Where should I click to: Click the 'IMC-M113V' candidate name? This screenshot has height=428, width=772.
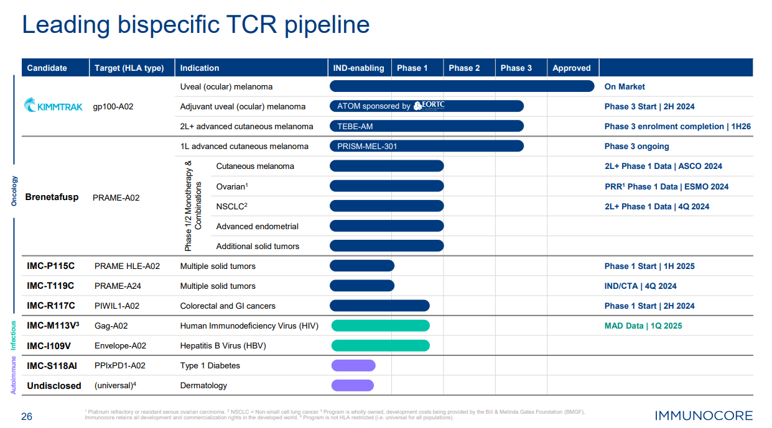coord(53,325)
